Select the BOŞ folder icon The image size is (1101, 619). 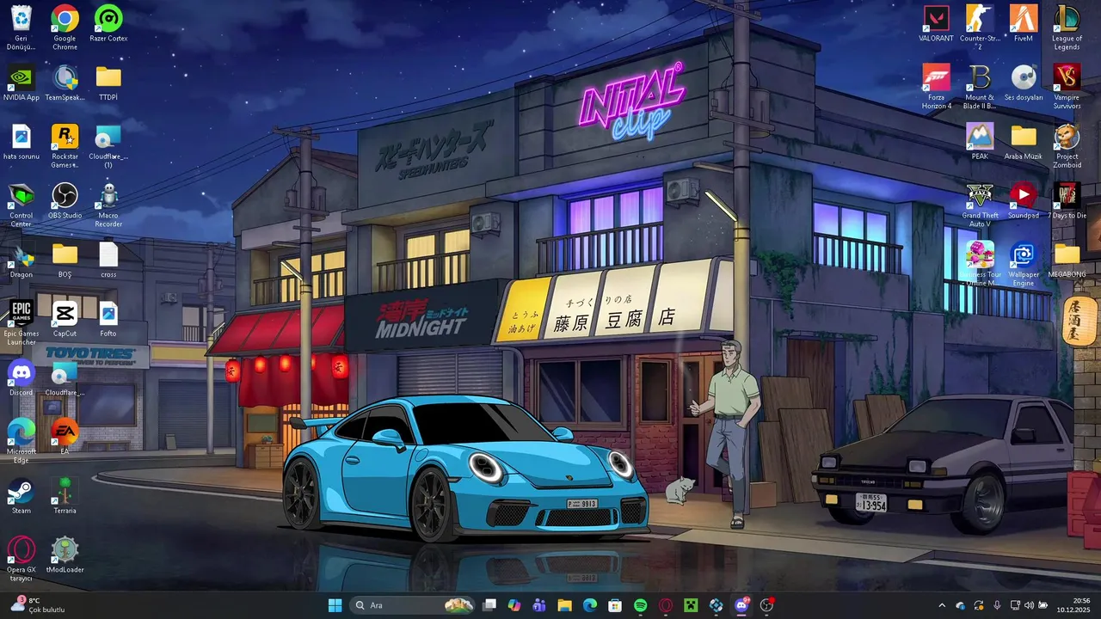tap(65, 260)
